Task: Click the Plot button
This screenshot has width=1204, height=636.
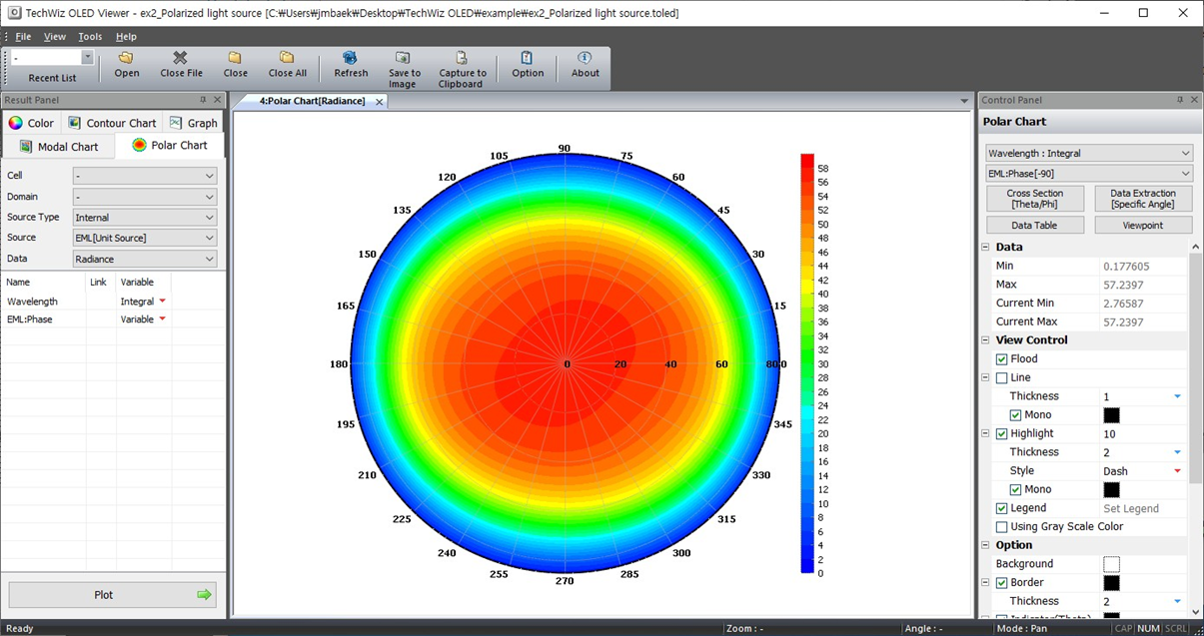Action: (x=113, y=595)
